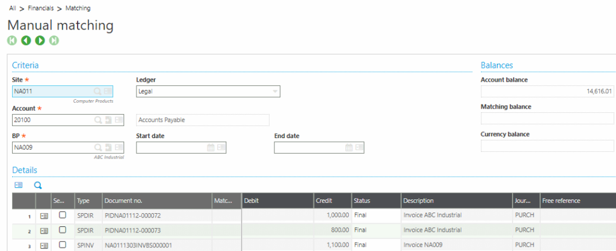Click the BP field search magnifier icon

[x=97, y=148]
